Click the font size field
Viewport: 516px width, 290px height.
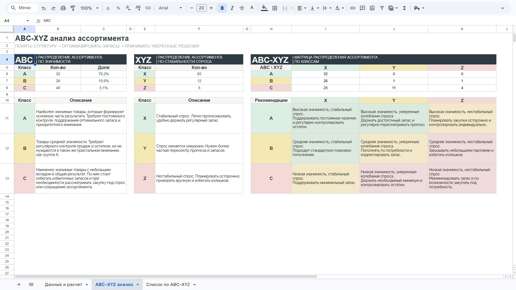click(202, 8)
